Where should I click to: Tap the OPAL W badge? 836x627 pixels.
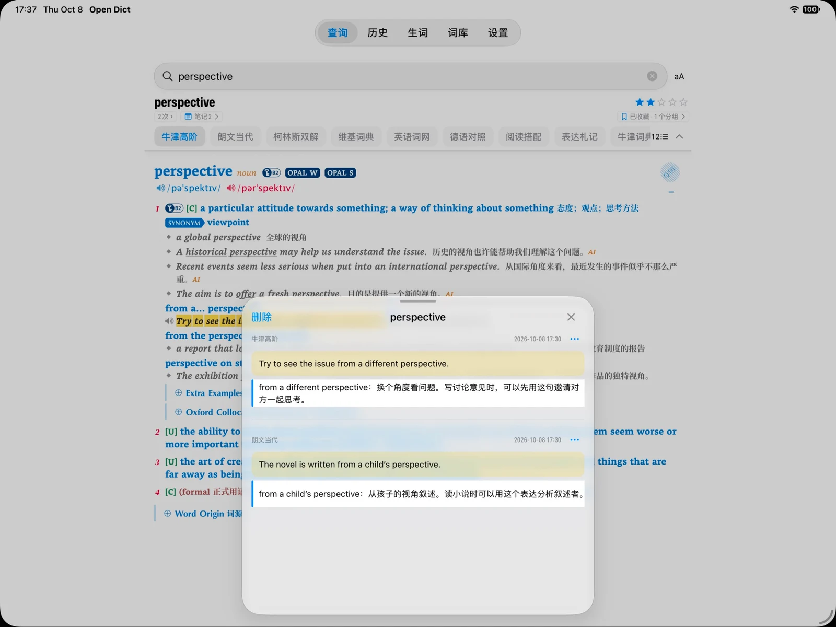tap(303, 173)
